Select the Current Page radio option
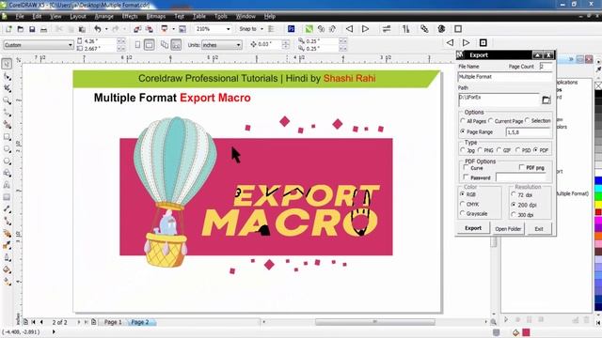The height and width of the screenshot is (338, 602). tap(506, 121)
